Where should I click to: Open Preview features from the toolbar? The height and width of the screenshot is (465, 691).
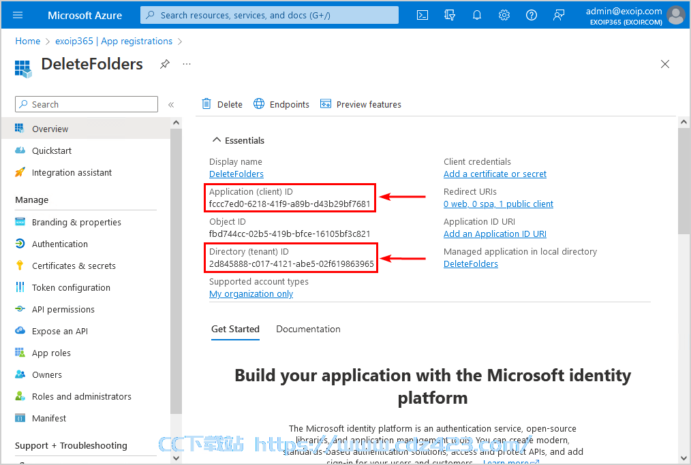click(x=360, y=104)
